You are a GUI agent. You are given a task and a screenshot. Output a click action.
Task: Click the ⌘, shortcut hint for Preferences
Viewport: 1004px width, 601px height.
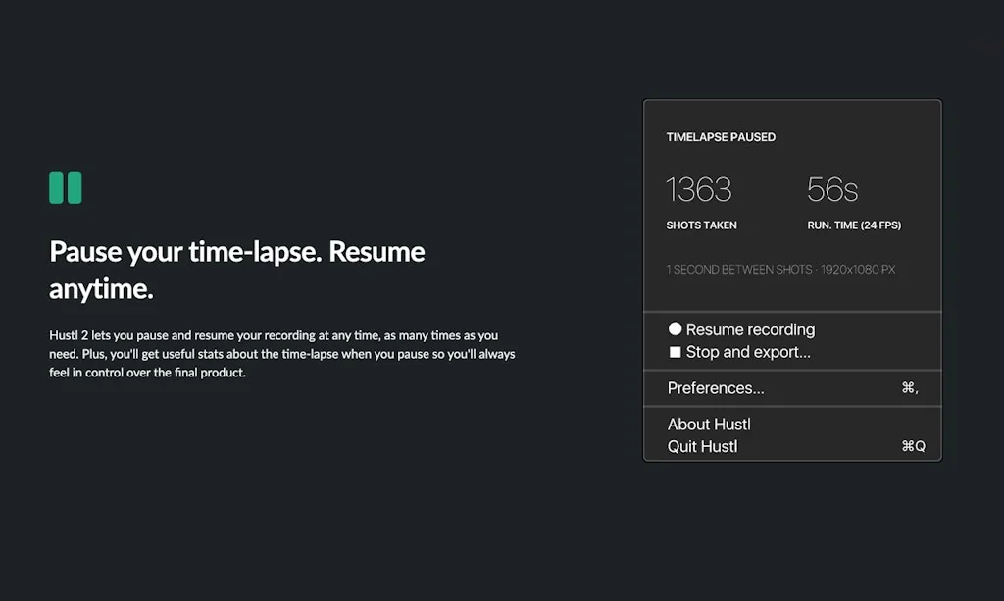point(909,388)
